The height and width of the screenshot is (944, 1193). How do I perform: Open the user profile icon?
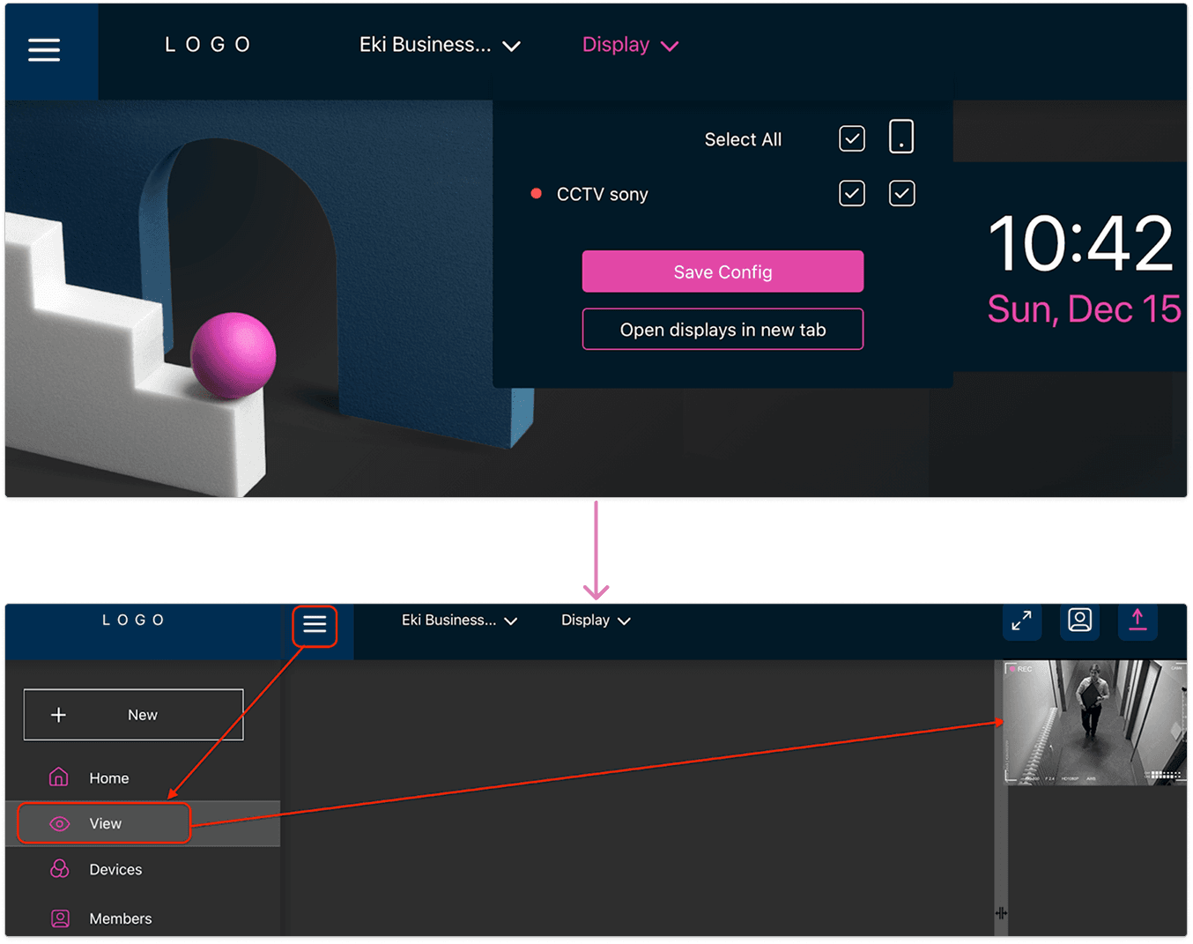pyautogui.click(x=1079, y=621)
